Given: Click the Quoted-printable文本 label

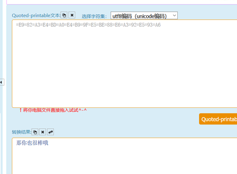Looking at the screenshot, I should [x=36, y=15].
